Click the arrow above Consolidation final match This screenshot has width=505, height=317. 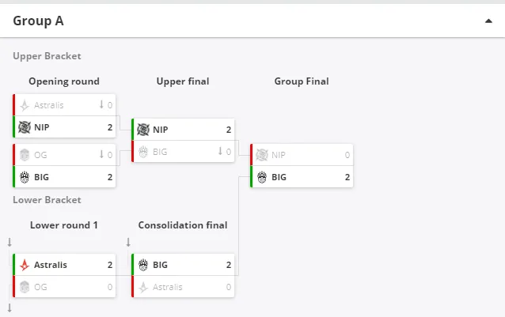point(128,242)
